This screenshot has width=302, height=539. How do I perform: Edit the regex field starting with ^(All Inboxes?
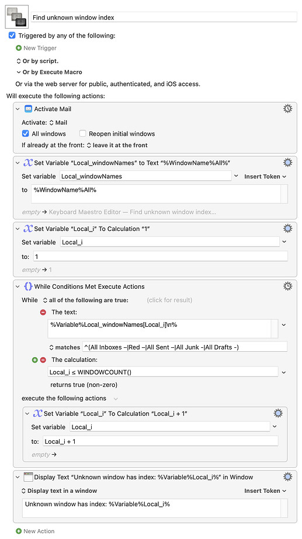[185, 347]
